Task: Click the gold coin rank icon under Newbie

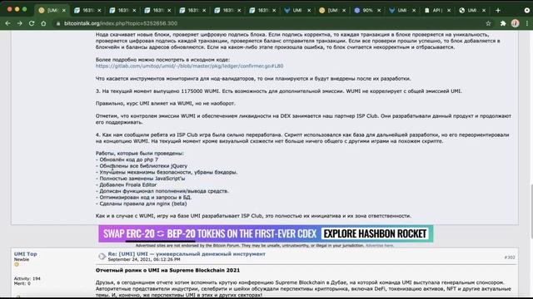Action: [17, 265]
